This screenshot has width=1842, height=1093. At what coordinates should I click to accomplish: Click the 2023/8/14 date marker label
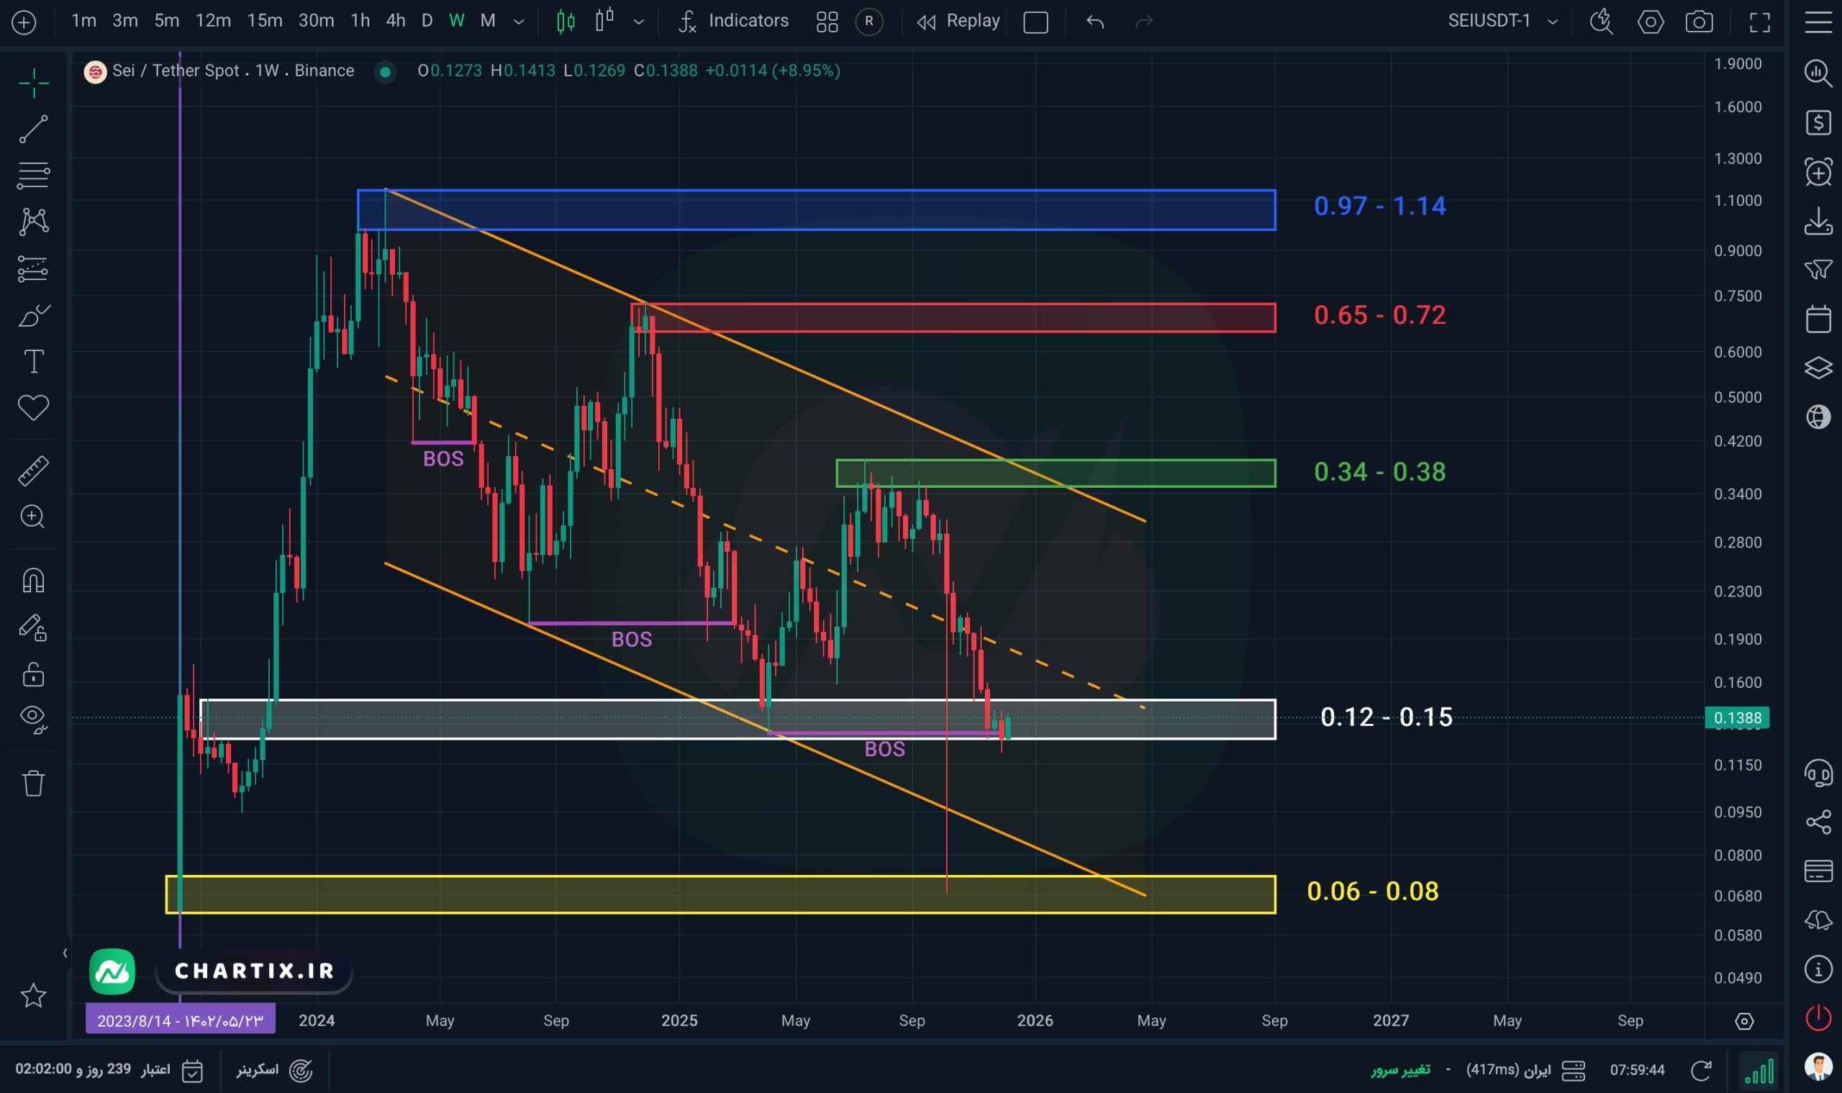click(x=181, y=1021)
